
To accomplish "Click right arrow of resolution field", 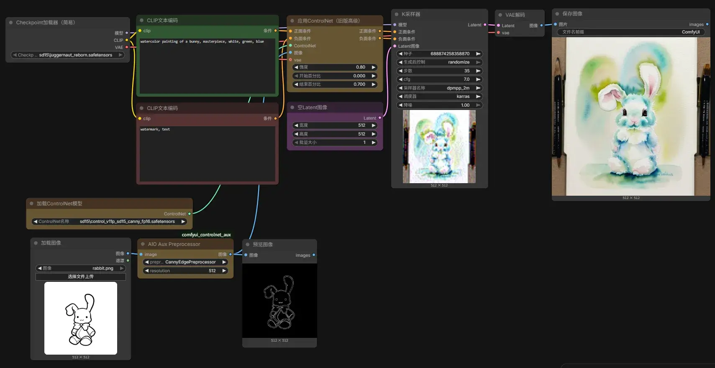I will point(224,271).
